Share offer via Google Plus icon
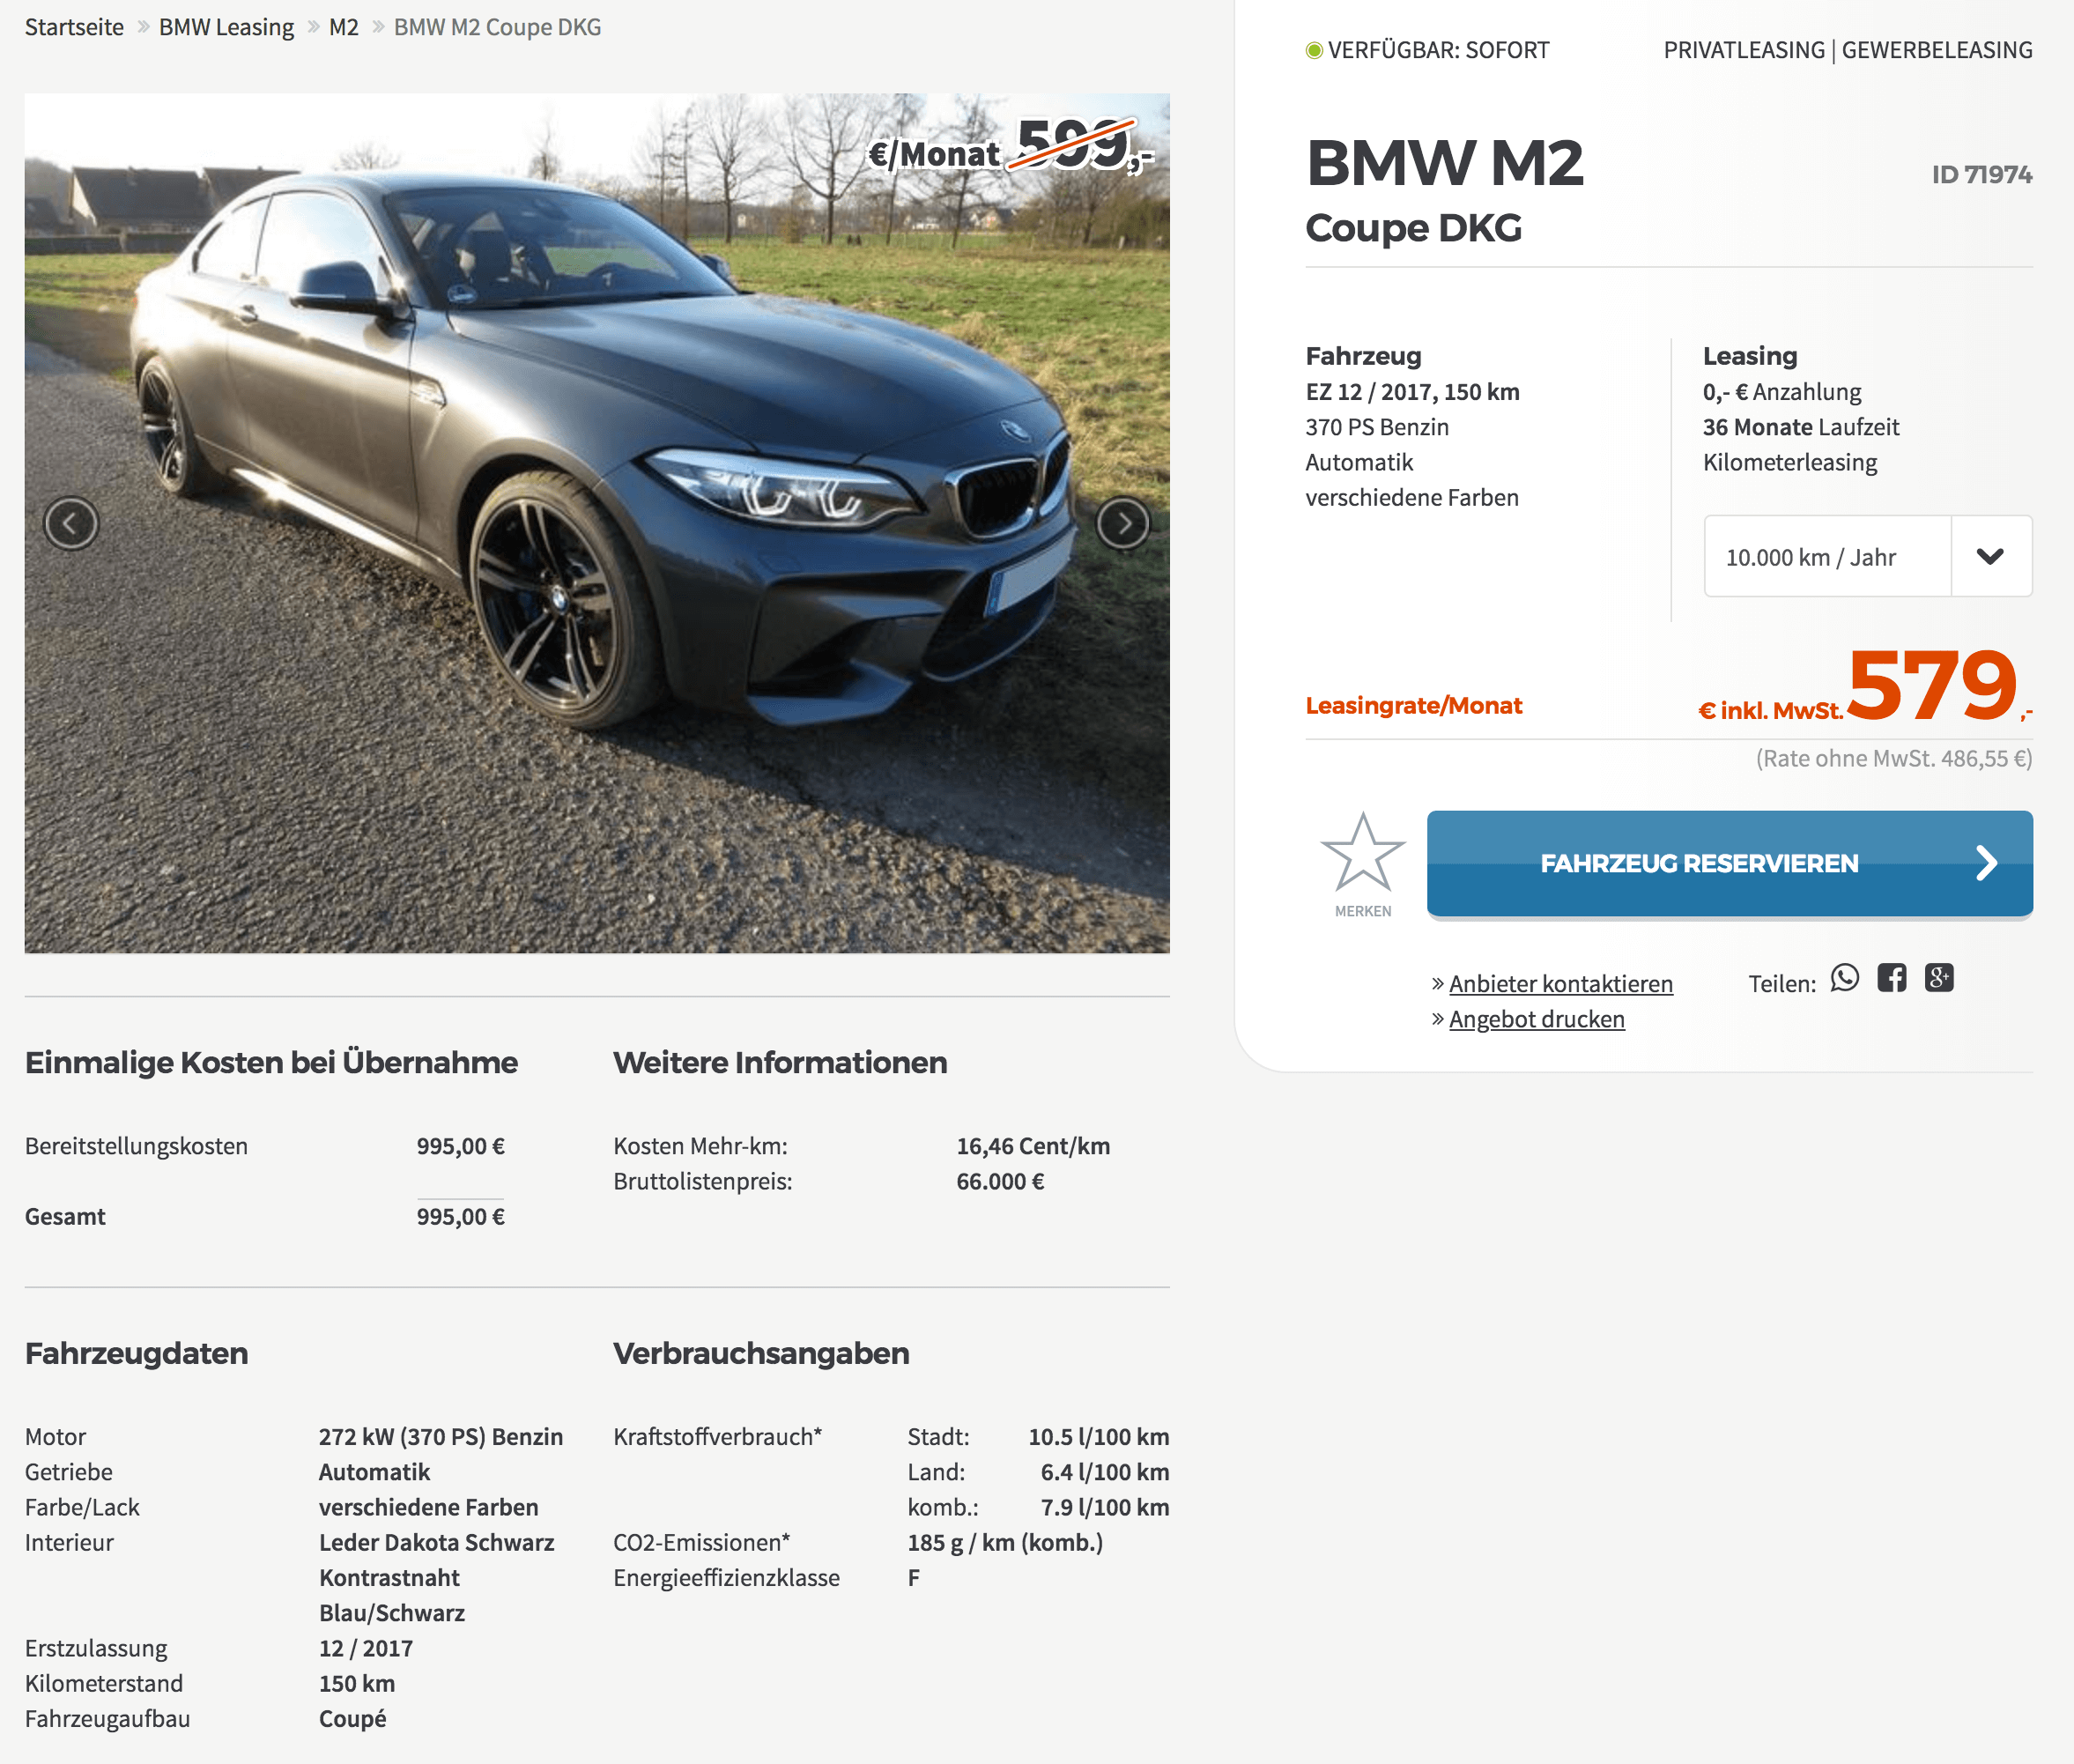This screenshot has width=2074, height=1764. click(x=1939, y=978)
